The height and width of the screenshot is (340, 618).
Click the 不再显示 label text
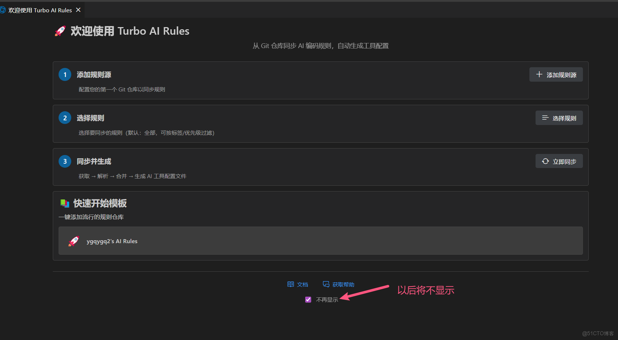point(327,300)
